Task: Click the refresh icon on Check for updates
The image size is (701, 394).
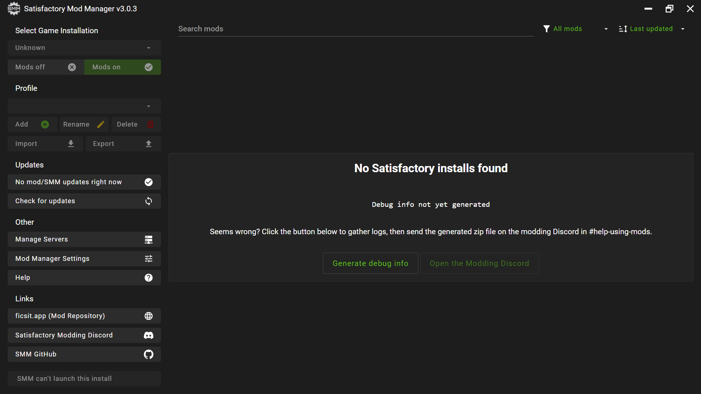Action: pyautogui.click(x=149, y=201)
